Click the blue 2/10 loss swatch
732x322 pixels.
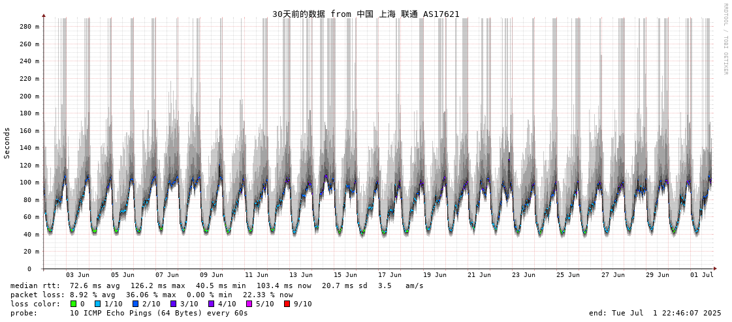[x=135, y=304]
